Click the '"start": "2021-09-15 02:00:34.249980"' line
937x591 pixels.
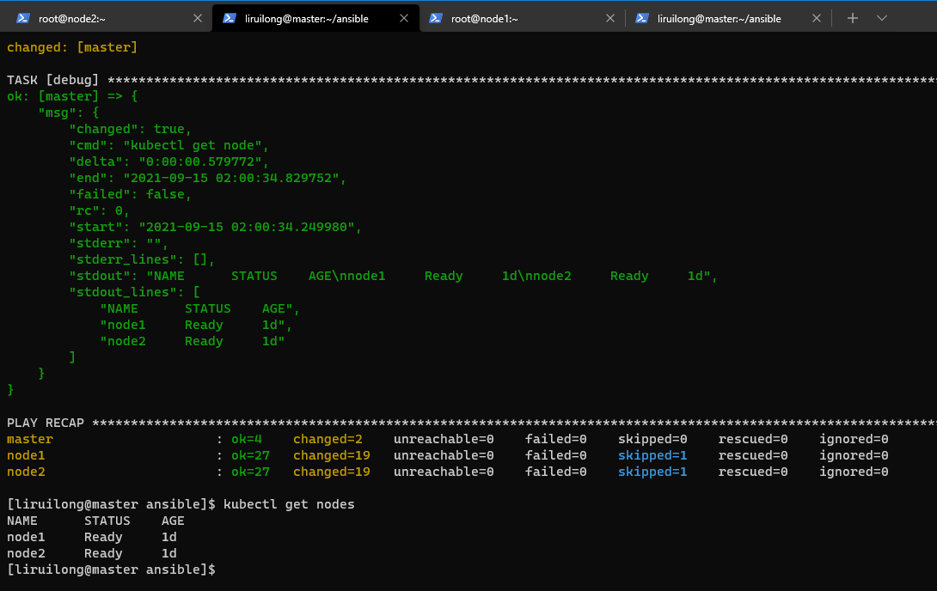[215, 227]
